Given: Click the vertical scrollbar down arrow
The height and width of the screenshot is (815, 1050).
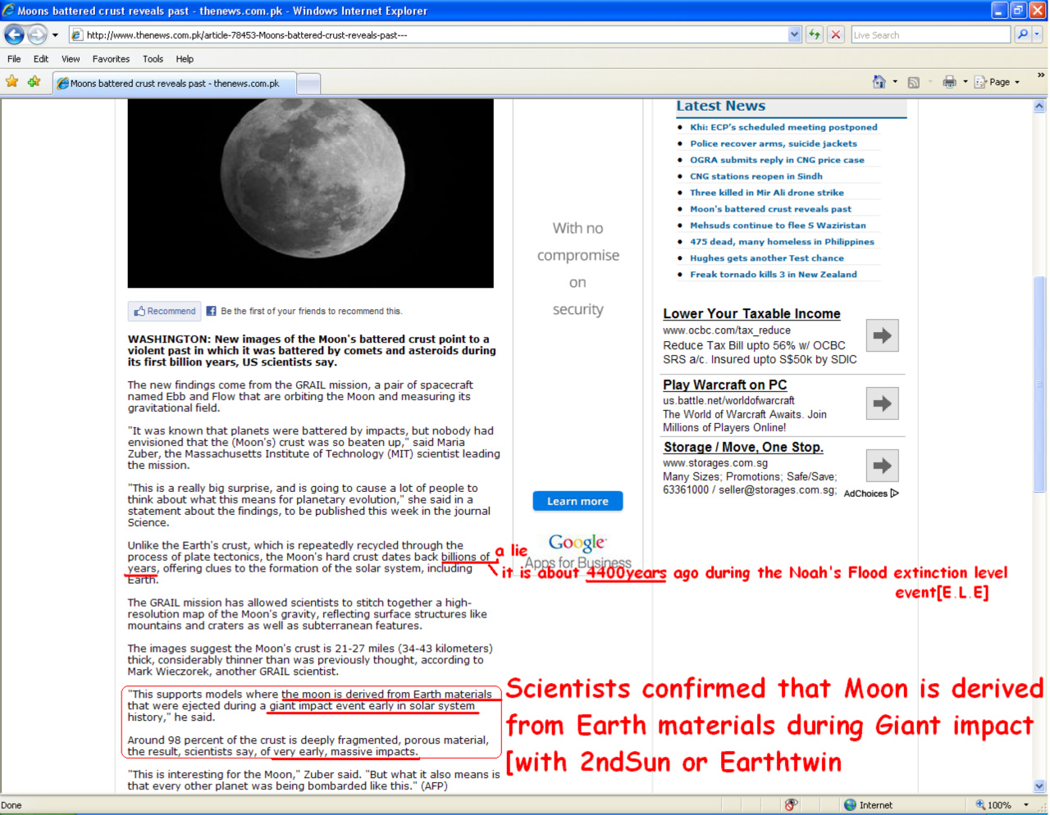Looking at the screenshot, I should click(x=1039, y=786).
